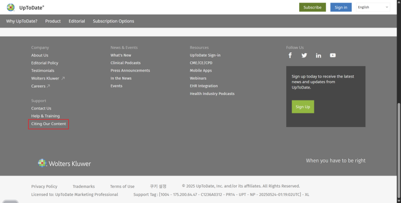Click the copyright 2025 UpToDate notice
This screenshot has width=401, height=203.
(x=241, y=186)
